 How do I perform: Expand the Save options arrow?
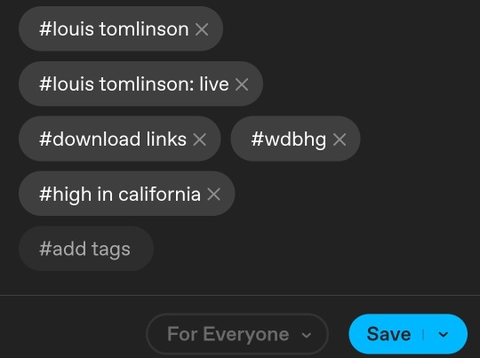(x=444, y=334)
